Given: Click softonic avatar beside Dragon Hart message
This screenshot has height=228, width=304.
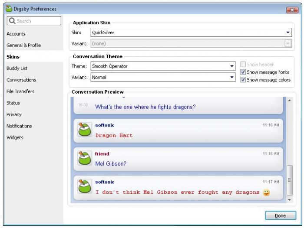Looking at the screenshot, I should tap(85, 129).
